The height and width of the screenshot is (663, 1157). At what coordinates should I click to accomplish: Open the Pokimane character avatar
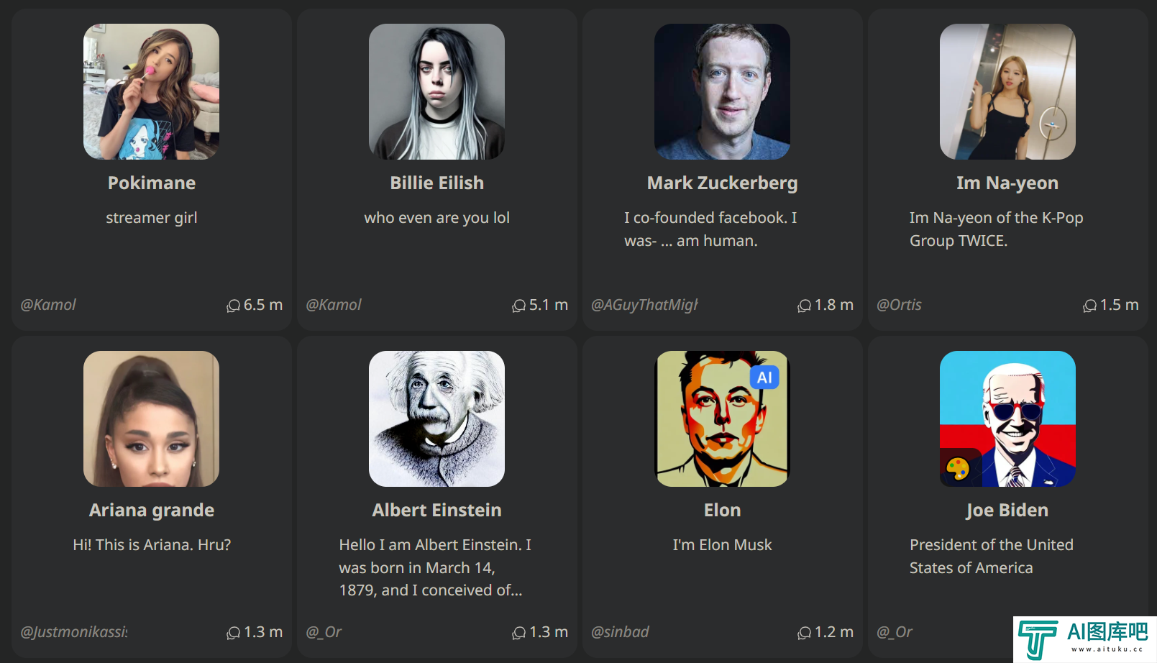[x=151, y=91]
